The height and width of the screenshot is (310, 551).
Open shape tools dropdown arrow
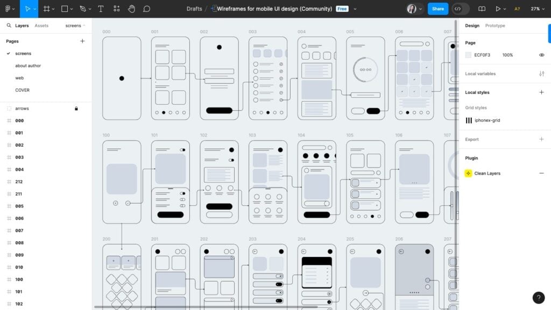pos(72,9)
